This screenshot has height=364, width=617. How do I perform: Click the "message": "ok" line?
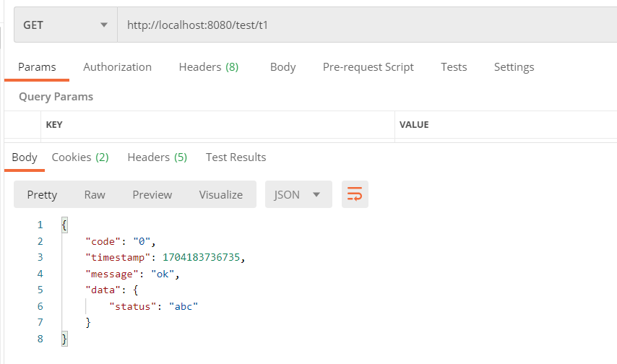click(132, 274)
